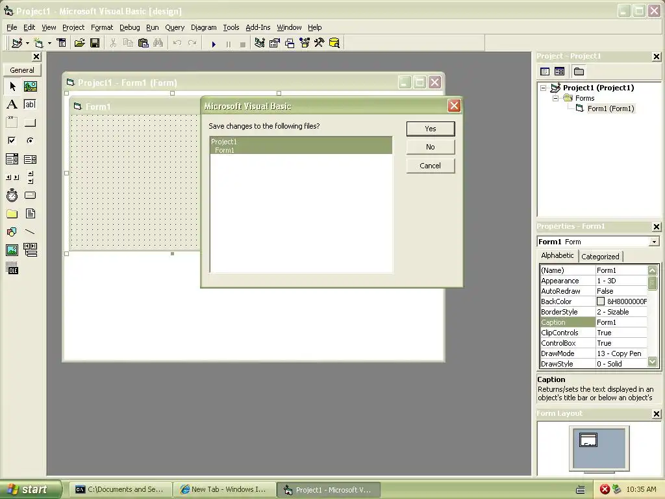Select the Image tool in toolbox
This screenshot has height=499, width=665.
click(x=12, y=250)
